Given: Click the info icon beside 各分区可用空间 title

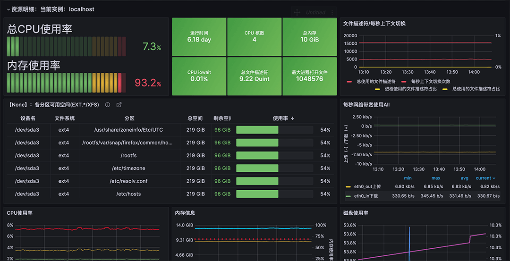Looking at the screenshot, I should click(108, 105).
